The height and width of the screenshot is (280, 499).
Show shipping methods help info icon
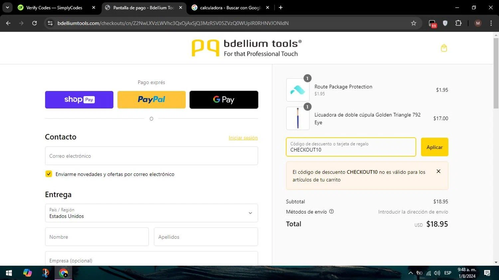331,212
